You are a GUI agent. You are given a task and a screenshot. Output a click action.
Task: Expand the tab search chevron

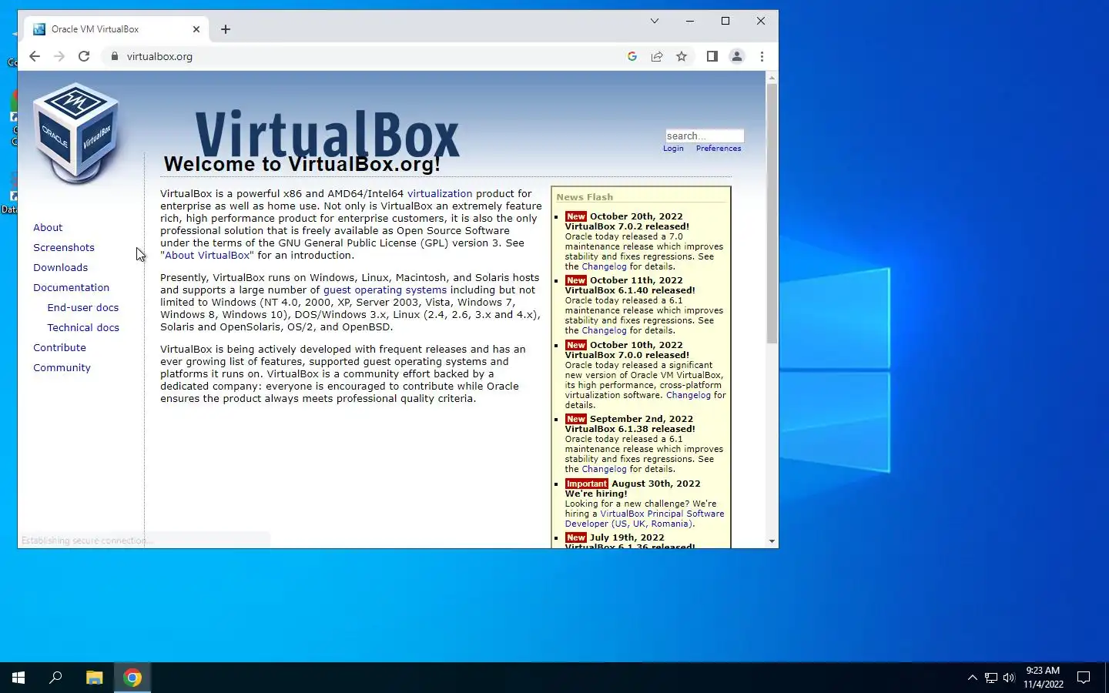point(655,21)
